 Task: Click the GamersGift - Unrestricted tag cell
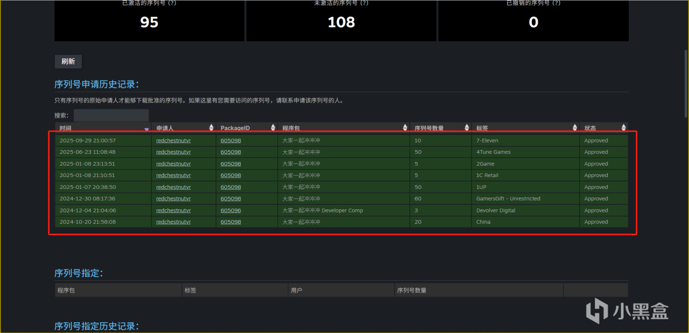[x=525, y=199]
